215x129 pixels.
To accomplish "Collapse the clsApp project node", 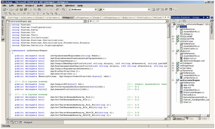I will click(173, 27).
